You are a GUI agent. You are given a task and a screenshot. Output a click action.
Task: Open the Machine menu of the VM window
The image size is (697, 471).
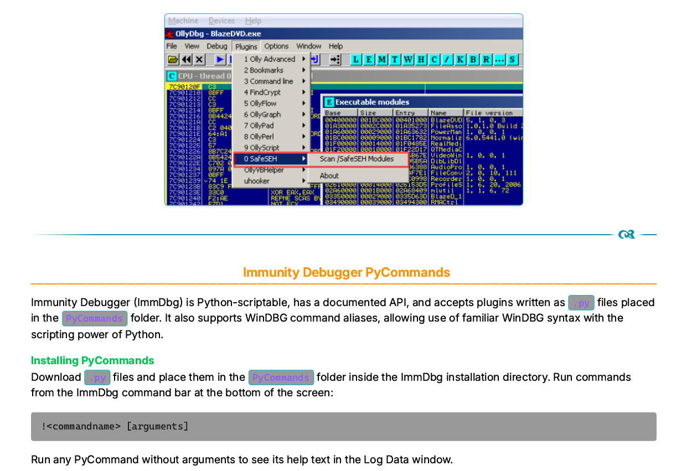[x=183, y=20]
